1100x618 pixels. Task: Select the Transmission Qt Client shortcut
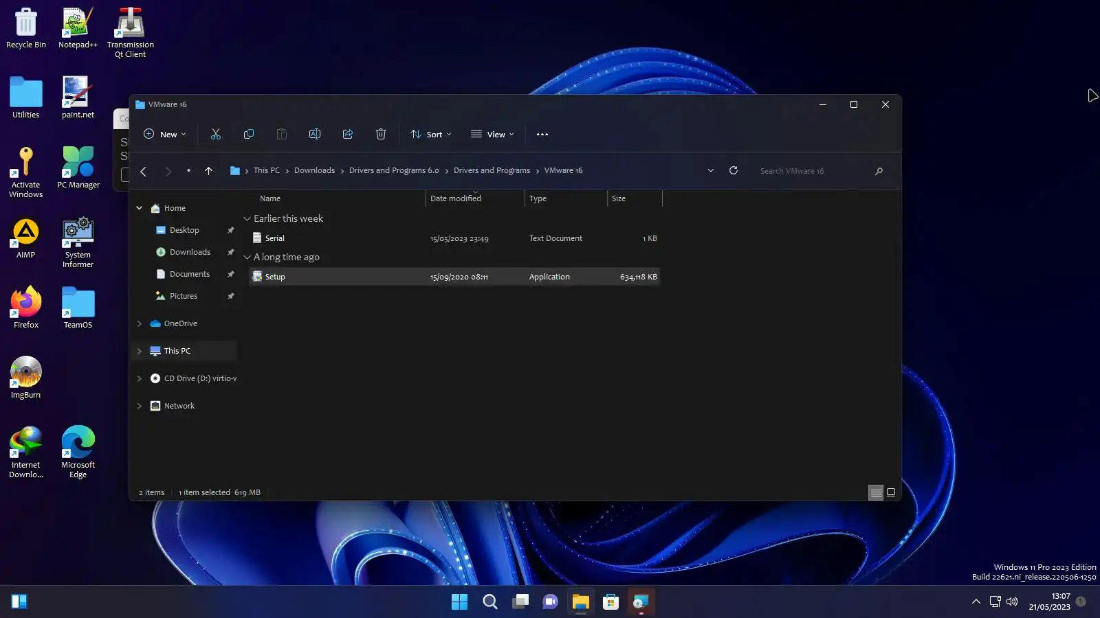click(x=130, y=33)
